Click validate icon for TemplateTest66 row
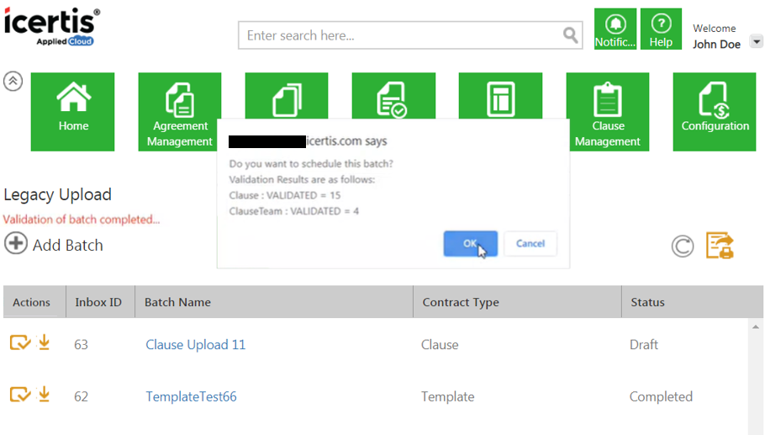 (x=20, y=394)
